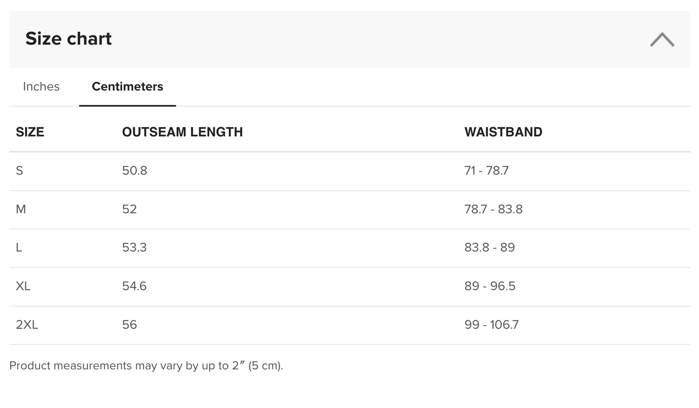Click the 99 - 106.7 waistband value
Image resolution: width=699 pixels, height=408 pixels.
click(491, 325)
